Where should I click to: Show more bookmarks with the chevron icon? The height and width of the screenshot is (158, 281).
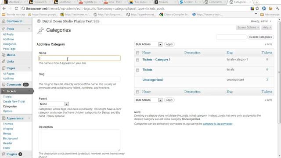pos(256,14)
